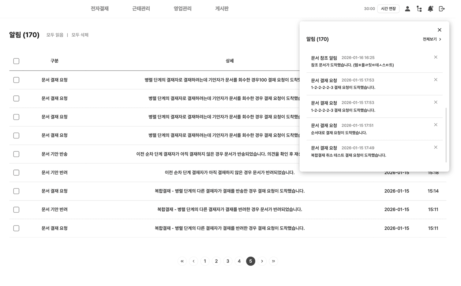Click the organization chart icon
This screenshot has width=461, height=286.
click(x=419, y=9)
